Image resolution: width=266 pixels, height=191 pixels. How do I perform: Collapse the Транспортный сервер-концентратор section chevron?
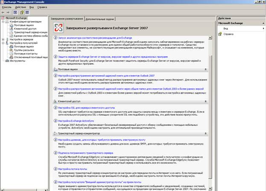pos(206,134)
